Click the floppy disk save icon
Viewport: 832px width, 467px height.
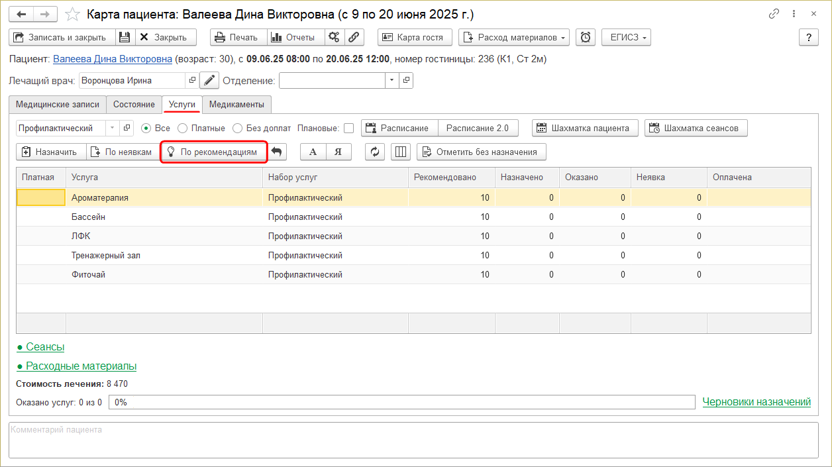tap(125, 37)
